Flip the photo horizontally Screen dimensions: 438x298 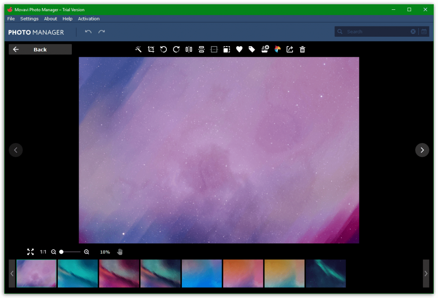[189, 50]
